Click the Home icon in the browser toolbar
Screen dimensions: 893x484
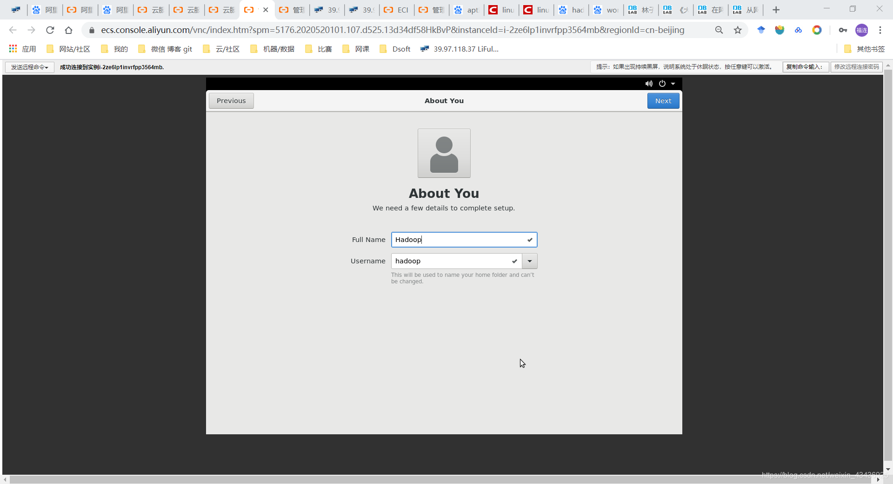click(68, 30)
